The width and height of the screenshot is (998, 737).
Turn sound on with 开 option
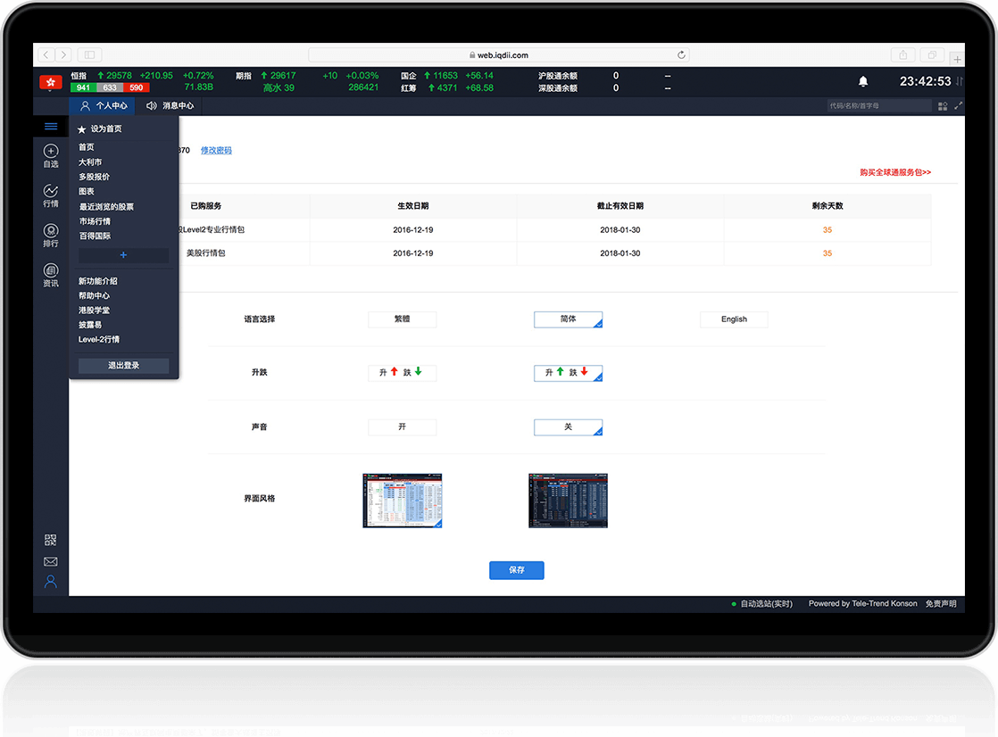(402, 427)
